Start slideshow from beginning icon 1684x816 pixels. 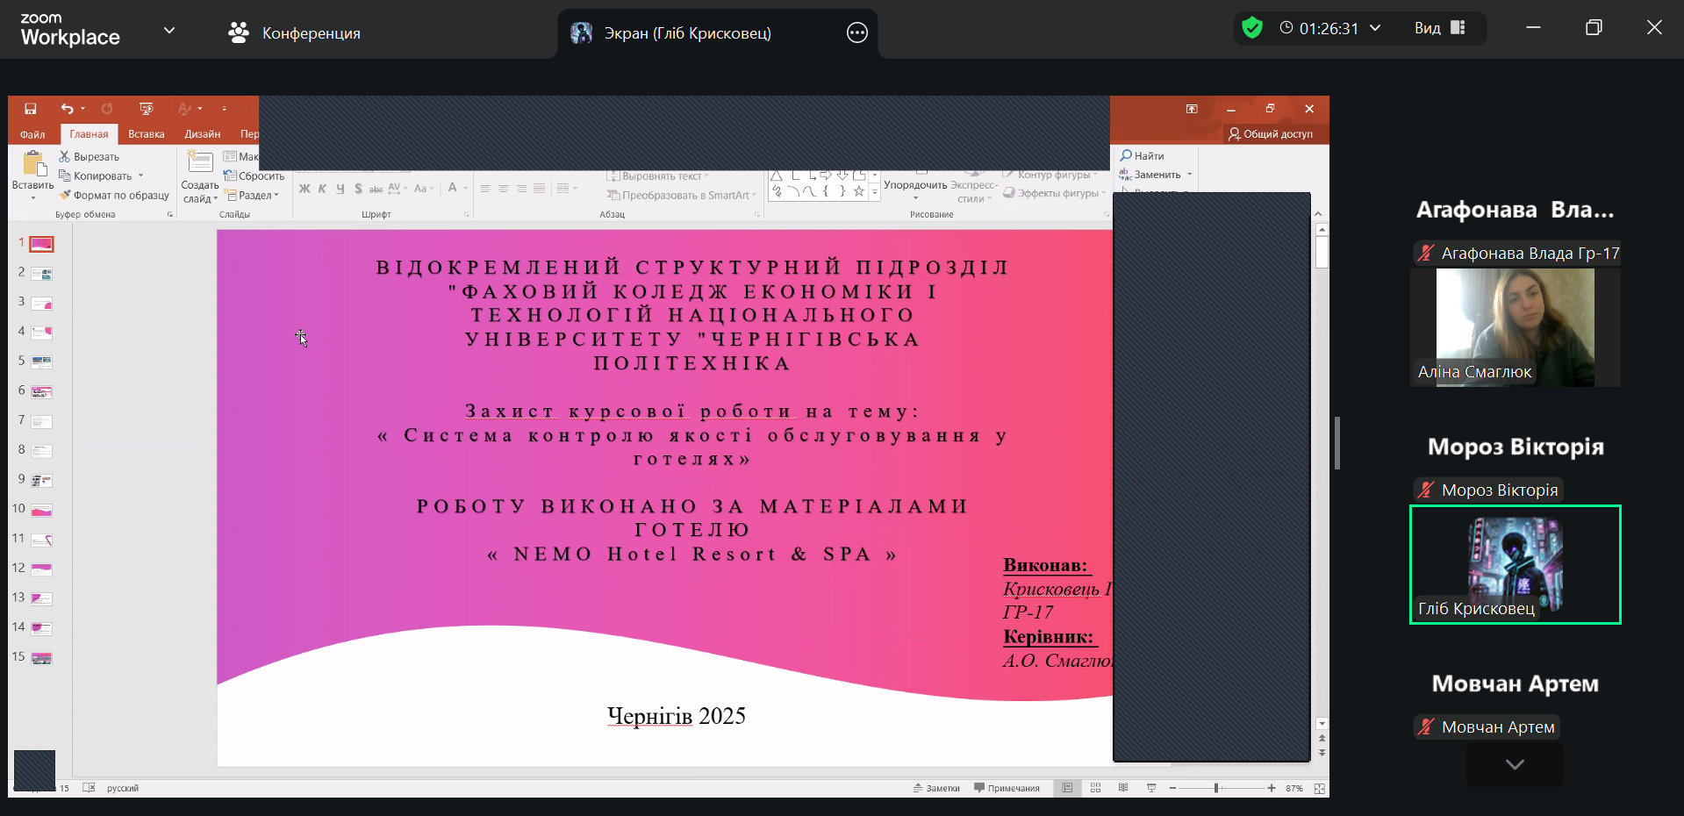click(147, 109)
